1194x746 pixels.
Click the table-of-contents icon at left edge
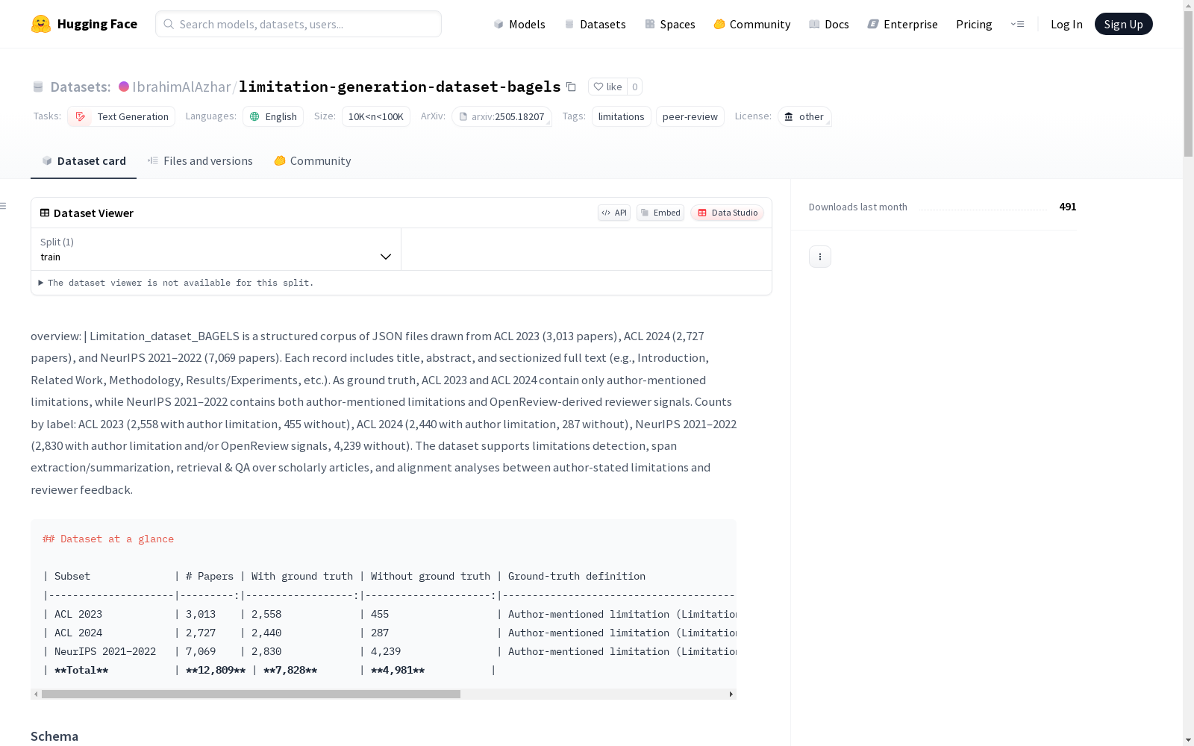[x=4, y=206]
